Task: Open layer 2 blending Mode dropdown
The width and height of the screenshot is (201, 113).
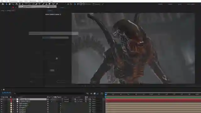Action: pos(67,101)
